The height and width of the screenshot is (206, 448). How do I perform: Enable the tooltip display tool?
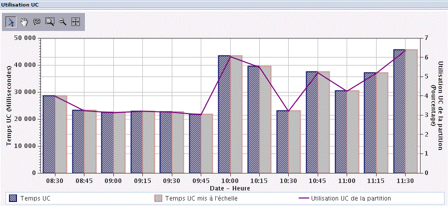[37, 21]
